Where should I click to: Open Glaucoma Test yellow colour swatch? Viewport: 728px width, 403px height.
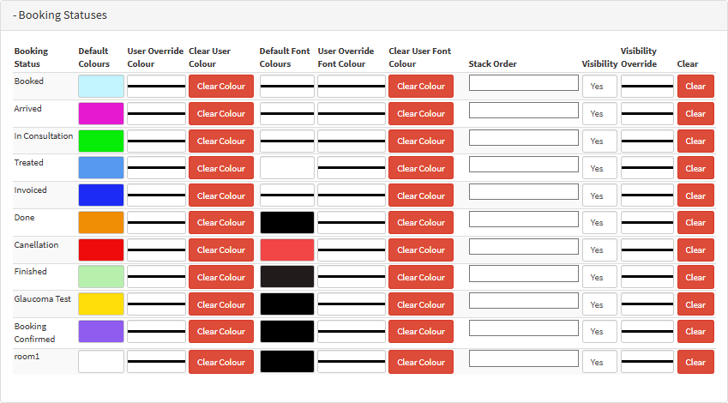pos(101,304)
